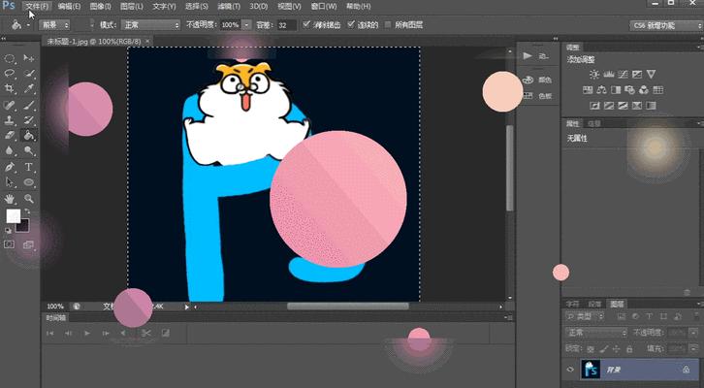Enable the all layers checkbox
The width and height of the screenshot is (704, 388).
[x=389, y=24]
